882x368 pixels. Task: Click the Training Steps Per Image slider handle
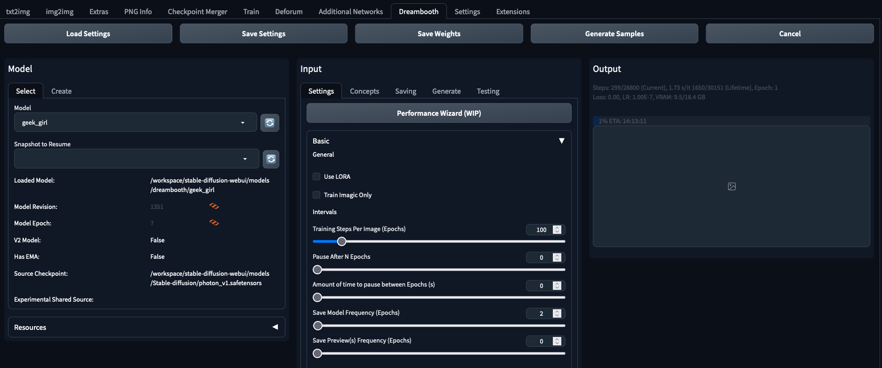pos(342,241)
